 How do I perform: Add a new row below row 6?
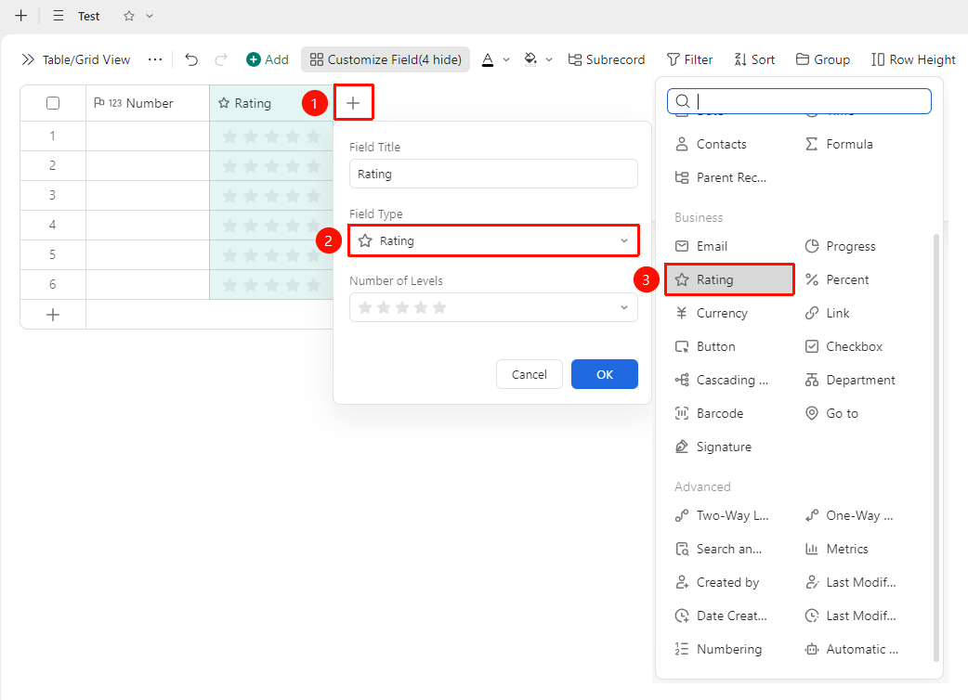point(53,315)
